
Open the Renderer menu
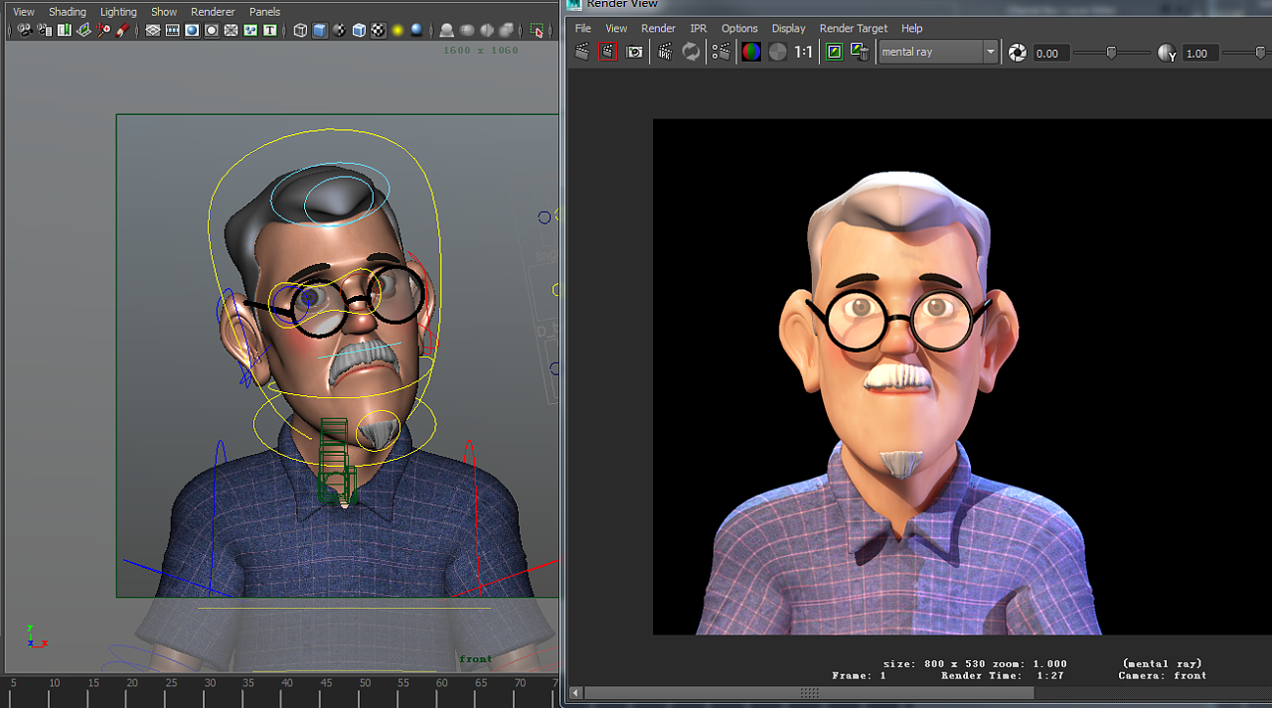(213, 12)
